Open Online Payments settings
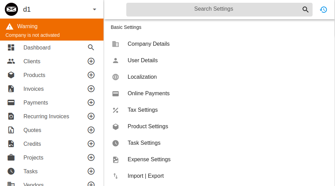This screenshot has width=335, height=186. point(148,94)
